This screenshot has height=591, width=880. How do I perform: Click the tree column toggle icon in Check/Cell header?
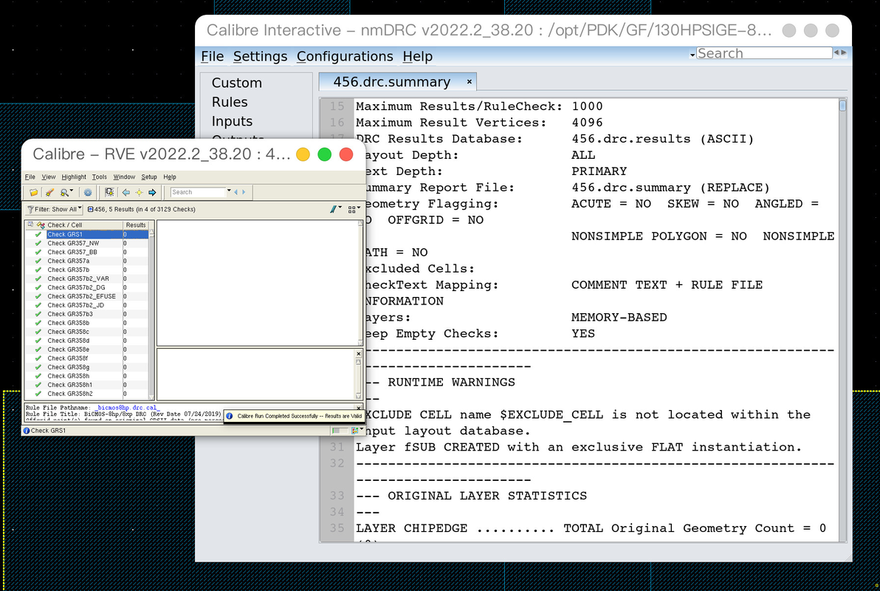pyautogui.click(x=30, y=224)
